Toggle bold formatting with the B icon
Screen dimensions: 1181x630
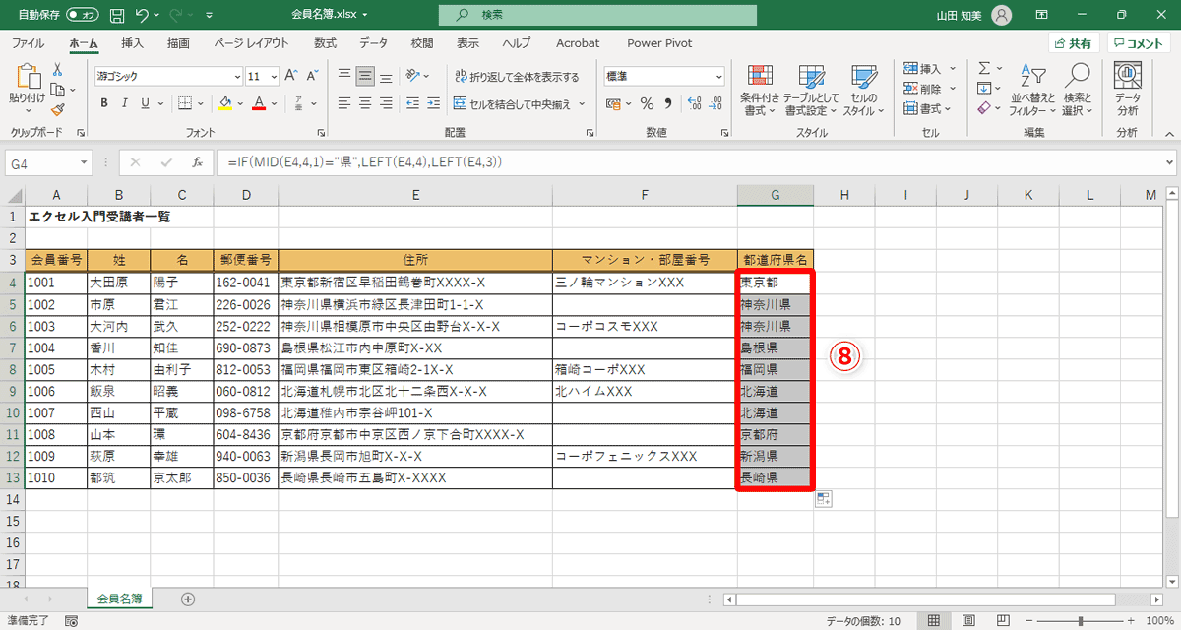105,102
